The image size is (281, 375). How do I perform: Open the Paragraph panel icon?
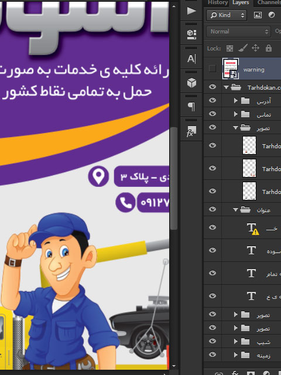click(x=191, y=107)
